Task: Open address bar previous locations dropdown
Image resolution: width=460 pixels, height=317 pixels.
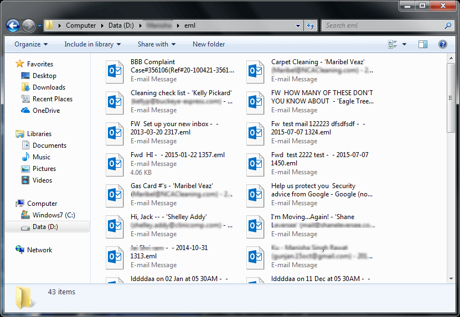Action: [298, 26]
